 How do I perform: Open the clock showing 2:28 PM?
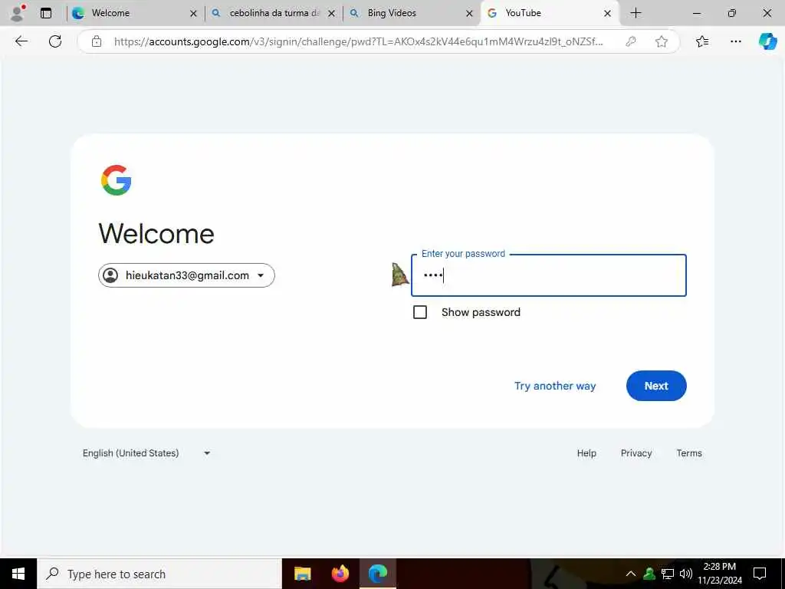(719, 574)
